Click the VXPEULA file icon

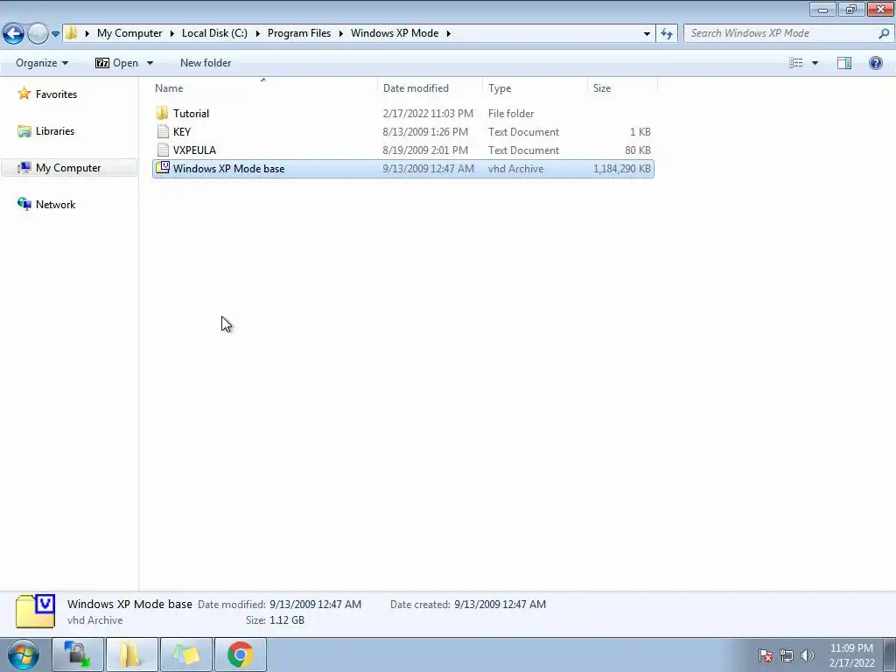163,150
